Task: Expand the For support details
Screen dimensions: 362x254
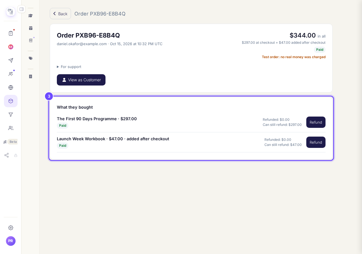Action: pos(69,67)
